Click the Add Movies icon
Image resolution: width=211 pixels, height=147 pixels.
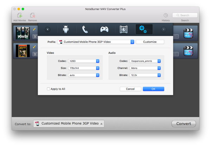click(20, 15)
